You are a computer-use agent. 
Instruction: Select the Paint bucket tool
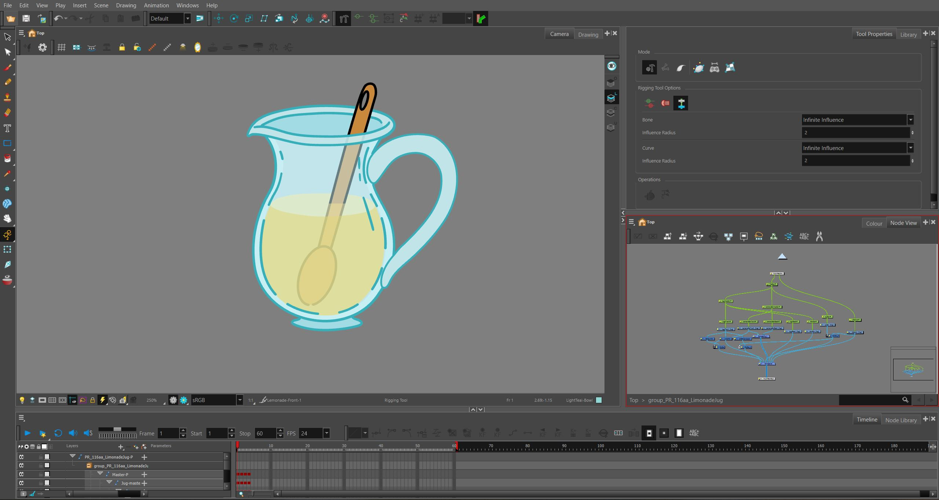click(7, 158)
